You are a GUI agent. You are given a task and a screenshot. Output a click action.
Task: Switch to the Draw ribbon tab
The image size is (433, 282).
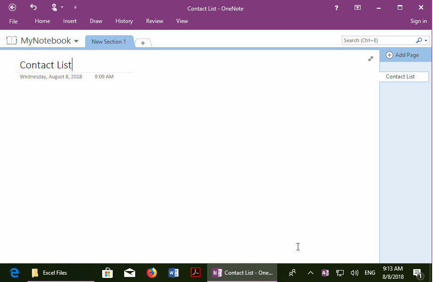(x=96, y=21)
